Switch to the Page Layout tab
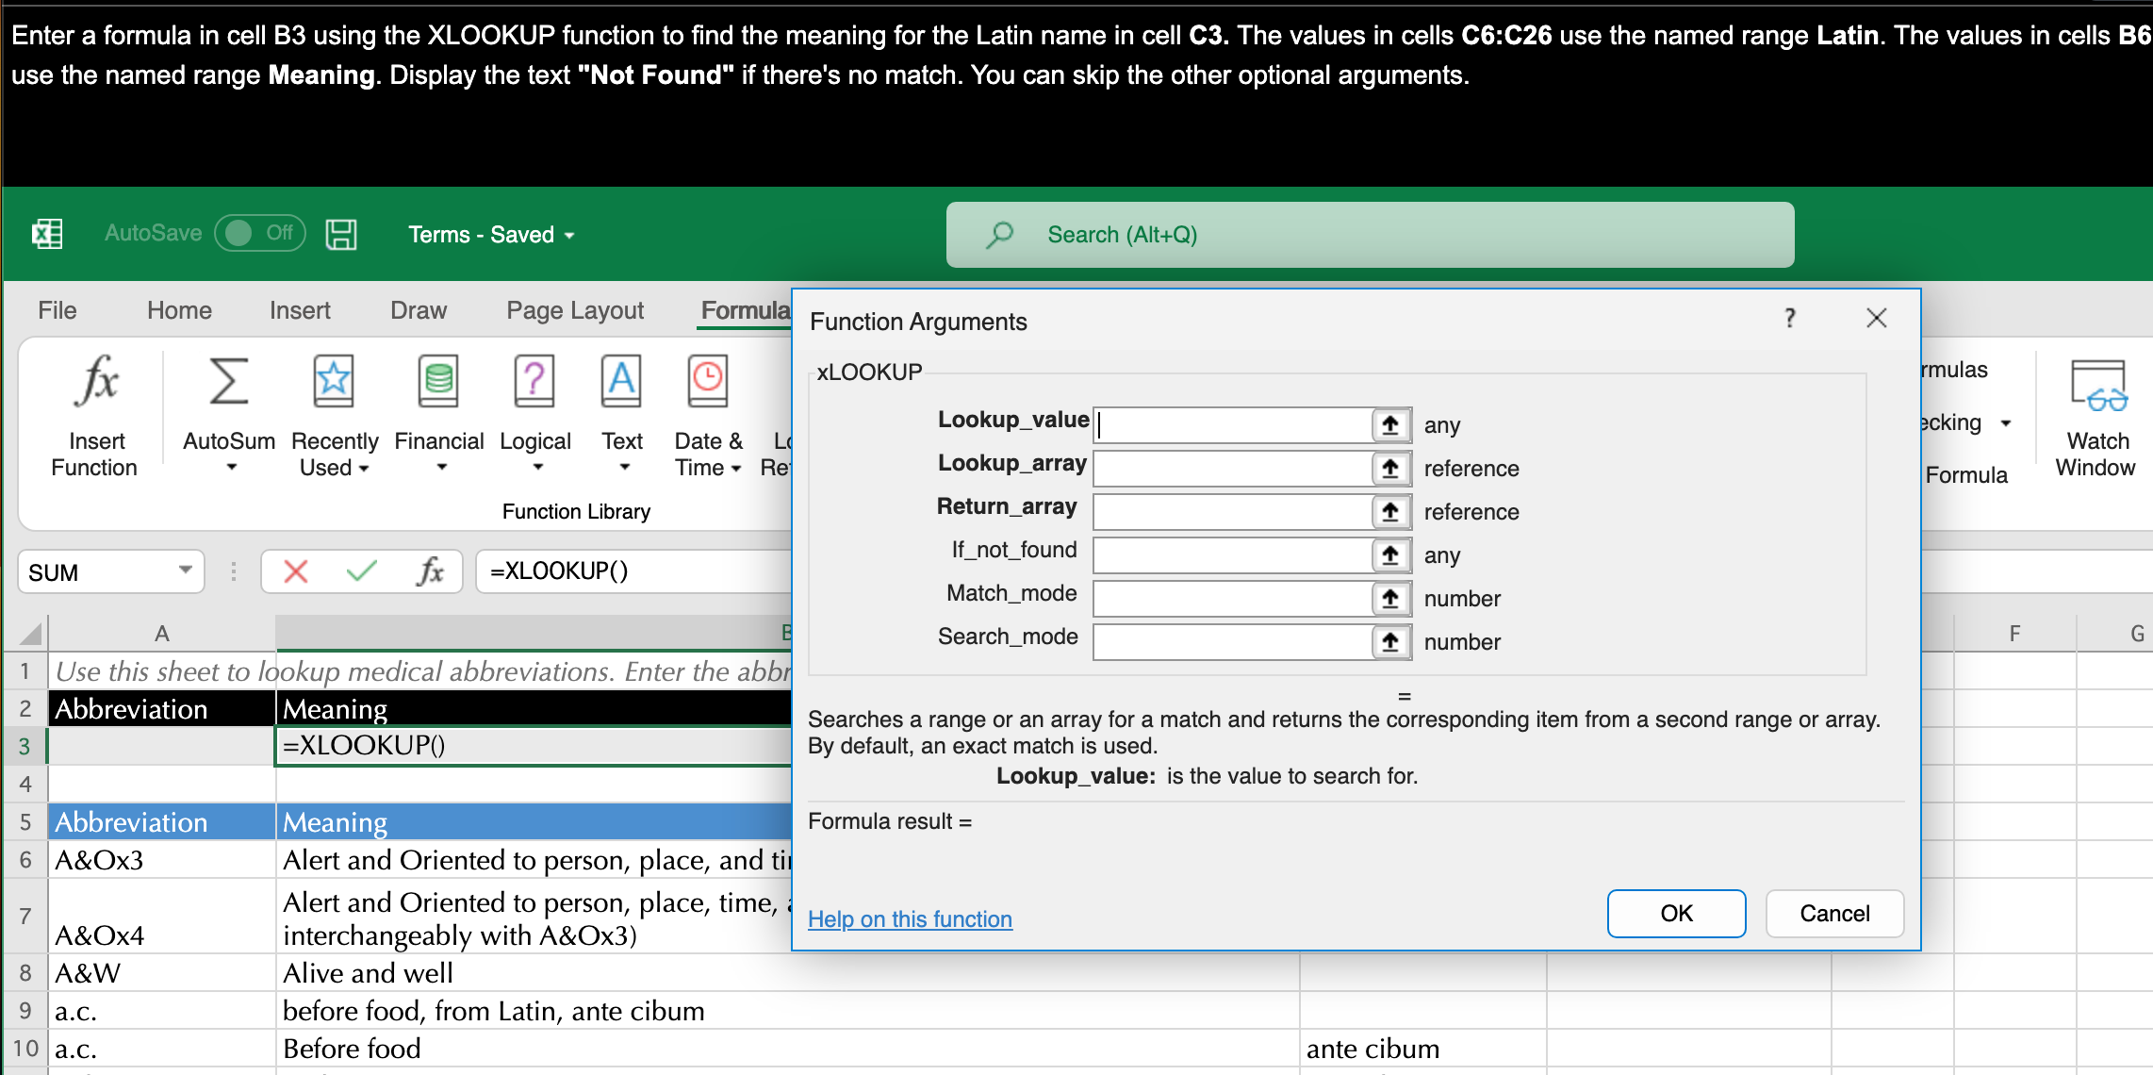The image size is (2153, 1075). pyautogui.click(x=574, y=310)
